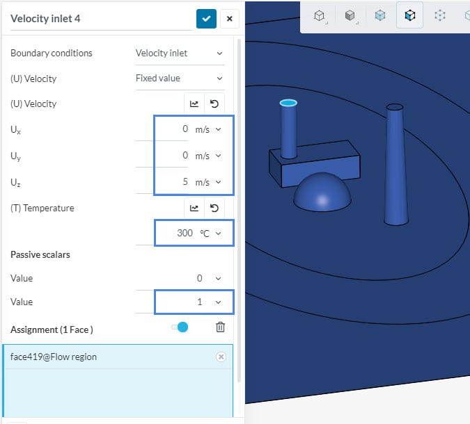Select the gray solid cube render mode
Screen dimensions: 470x424
350,15
